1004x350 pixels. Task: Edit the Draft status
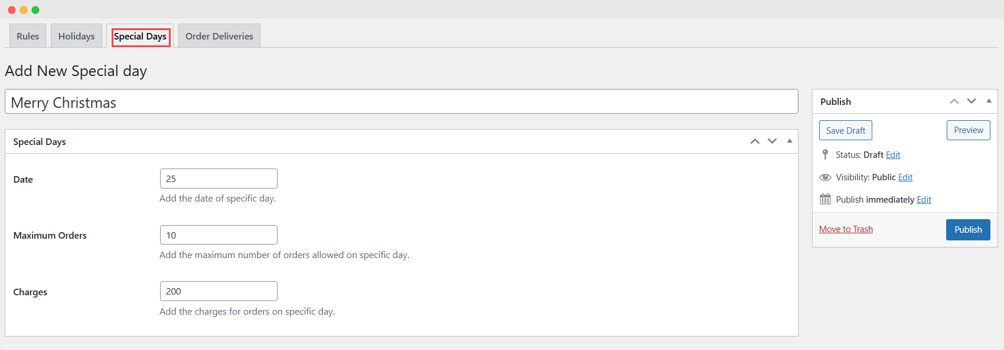coord(893,154)
